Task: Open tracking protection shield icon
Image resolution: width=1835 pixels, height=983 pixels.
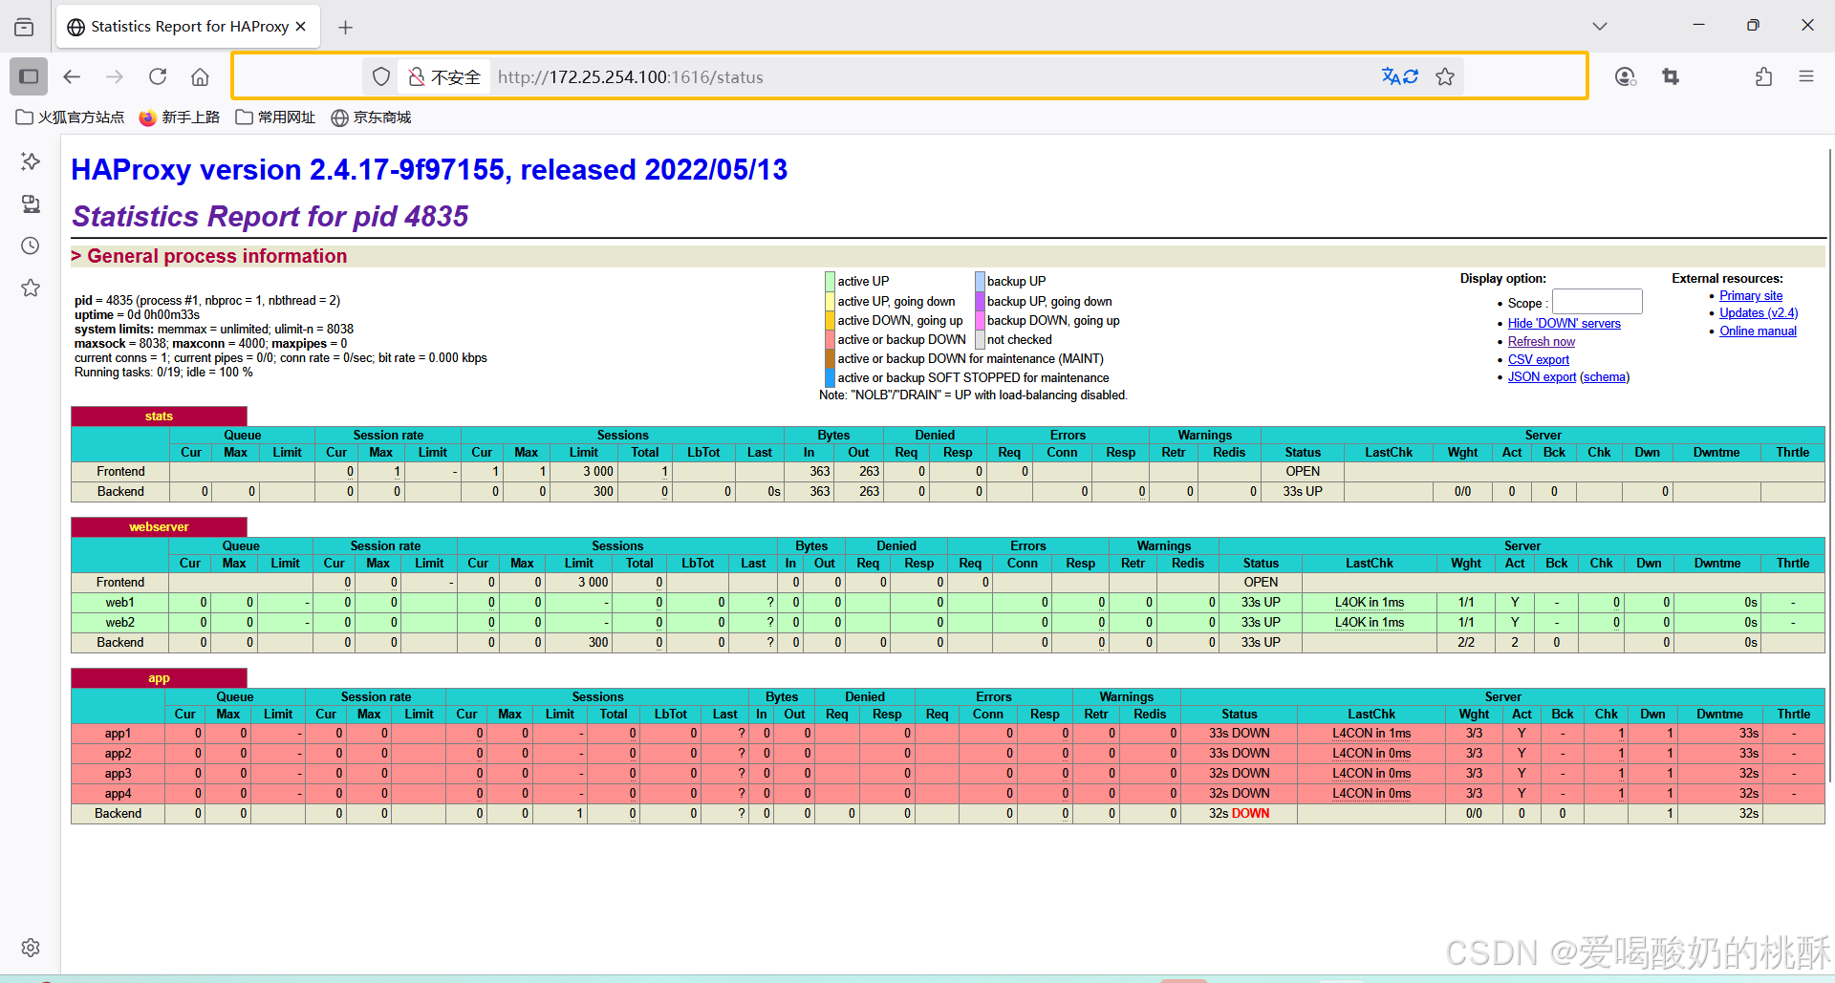Action: tap(381, 76)
